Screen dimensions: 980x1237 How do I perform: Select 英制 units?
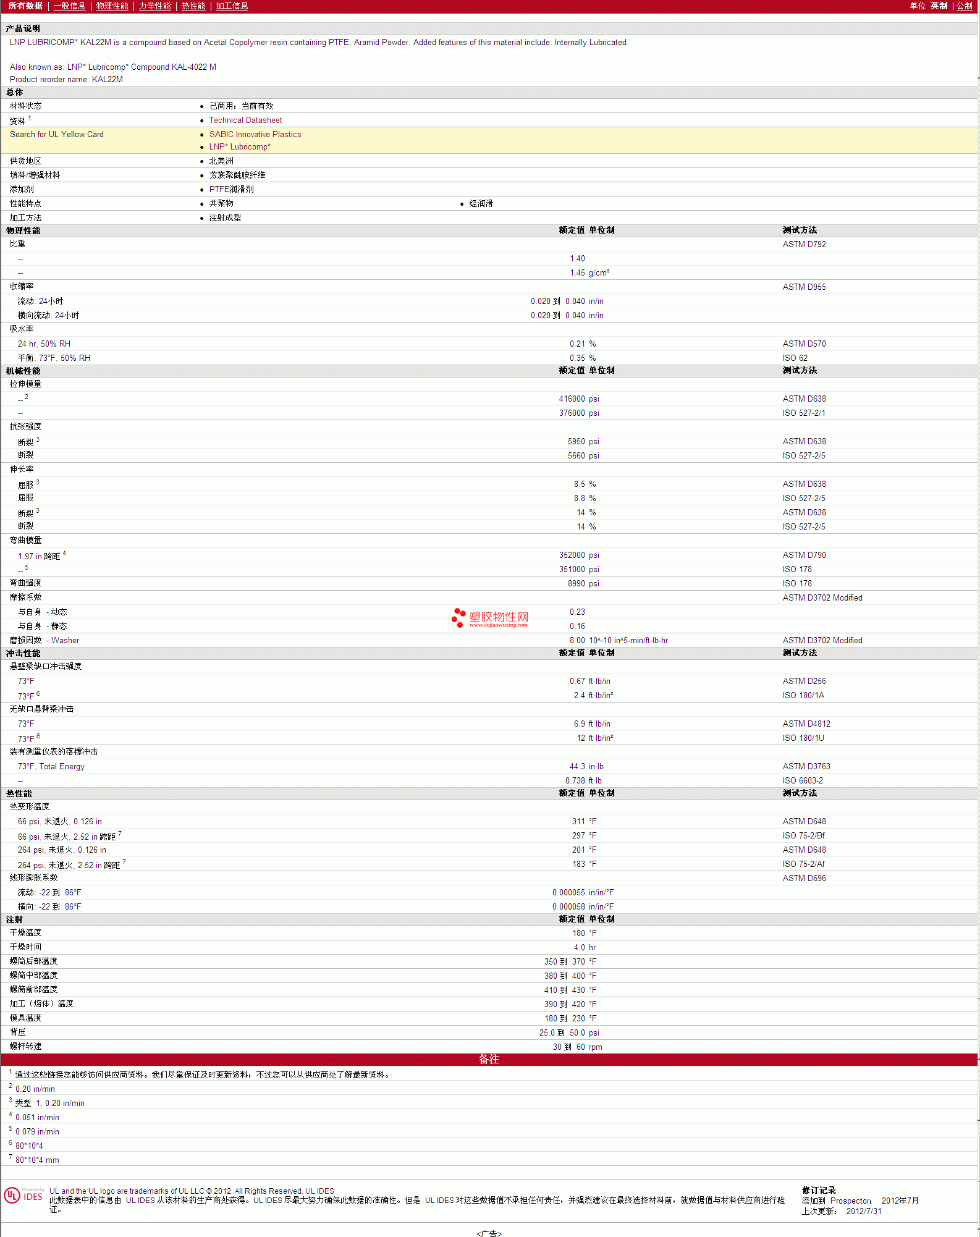pos(939,6)
